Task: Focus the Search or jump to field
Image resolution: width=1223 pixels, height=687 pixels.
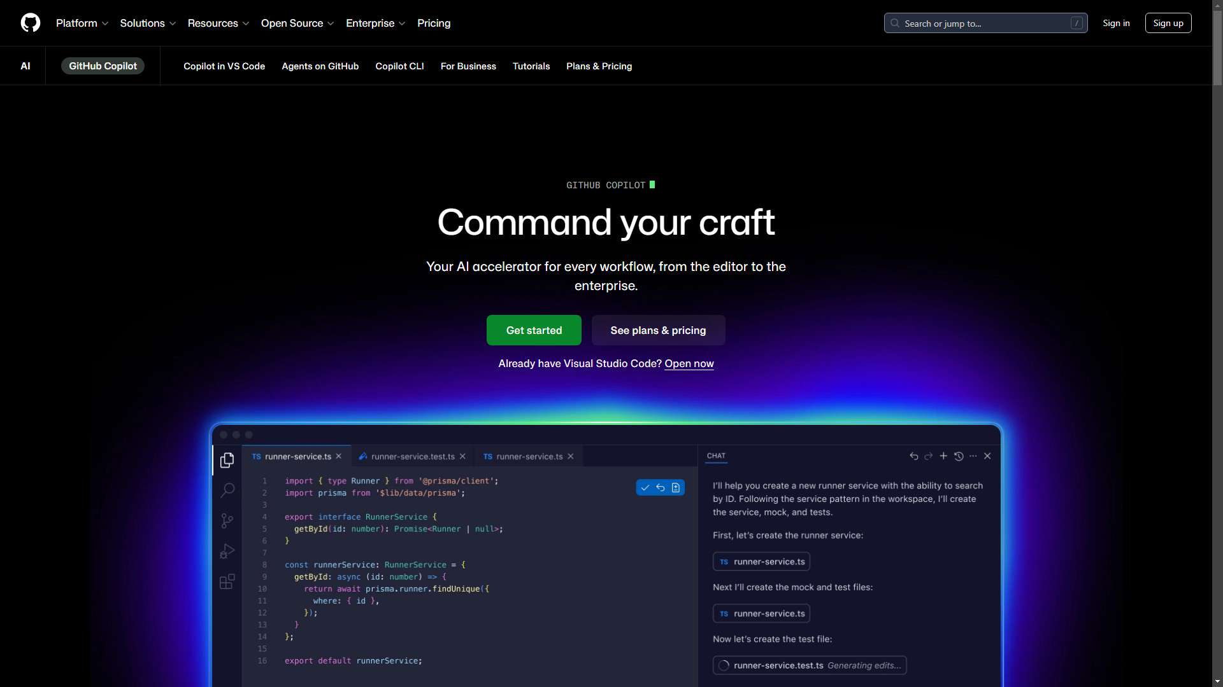Action: 985,23
